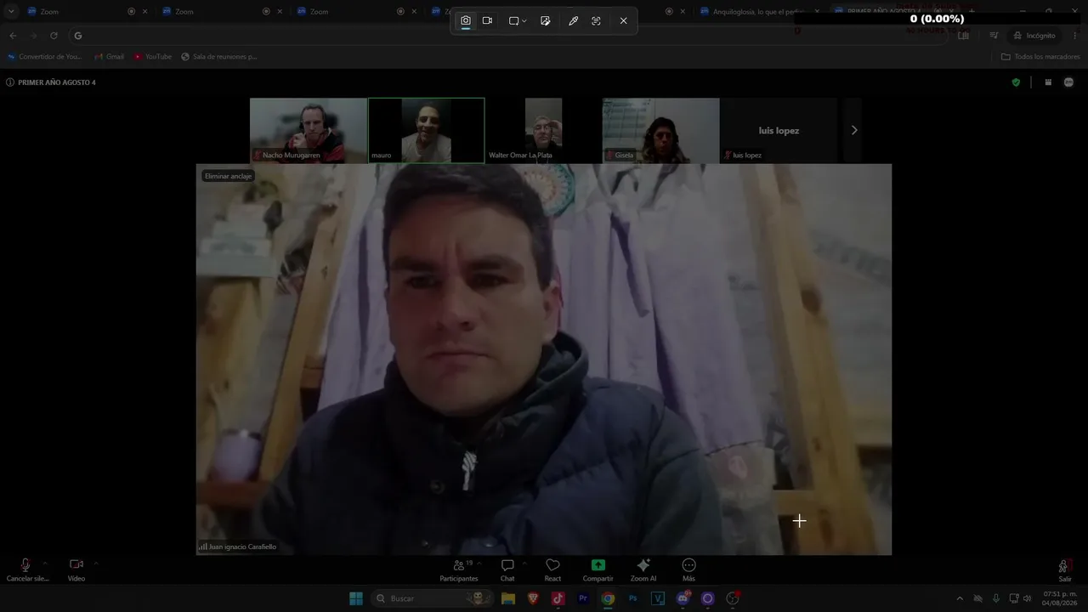Click the view layout grid icon at top right

coord(1048,82)
